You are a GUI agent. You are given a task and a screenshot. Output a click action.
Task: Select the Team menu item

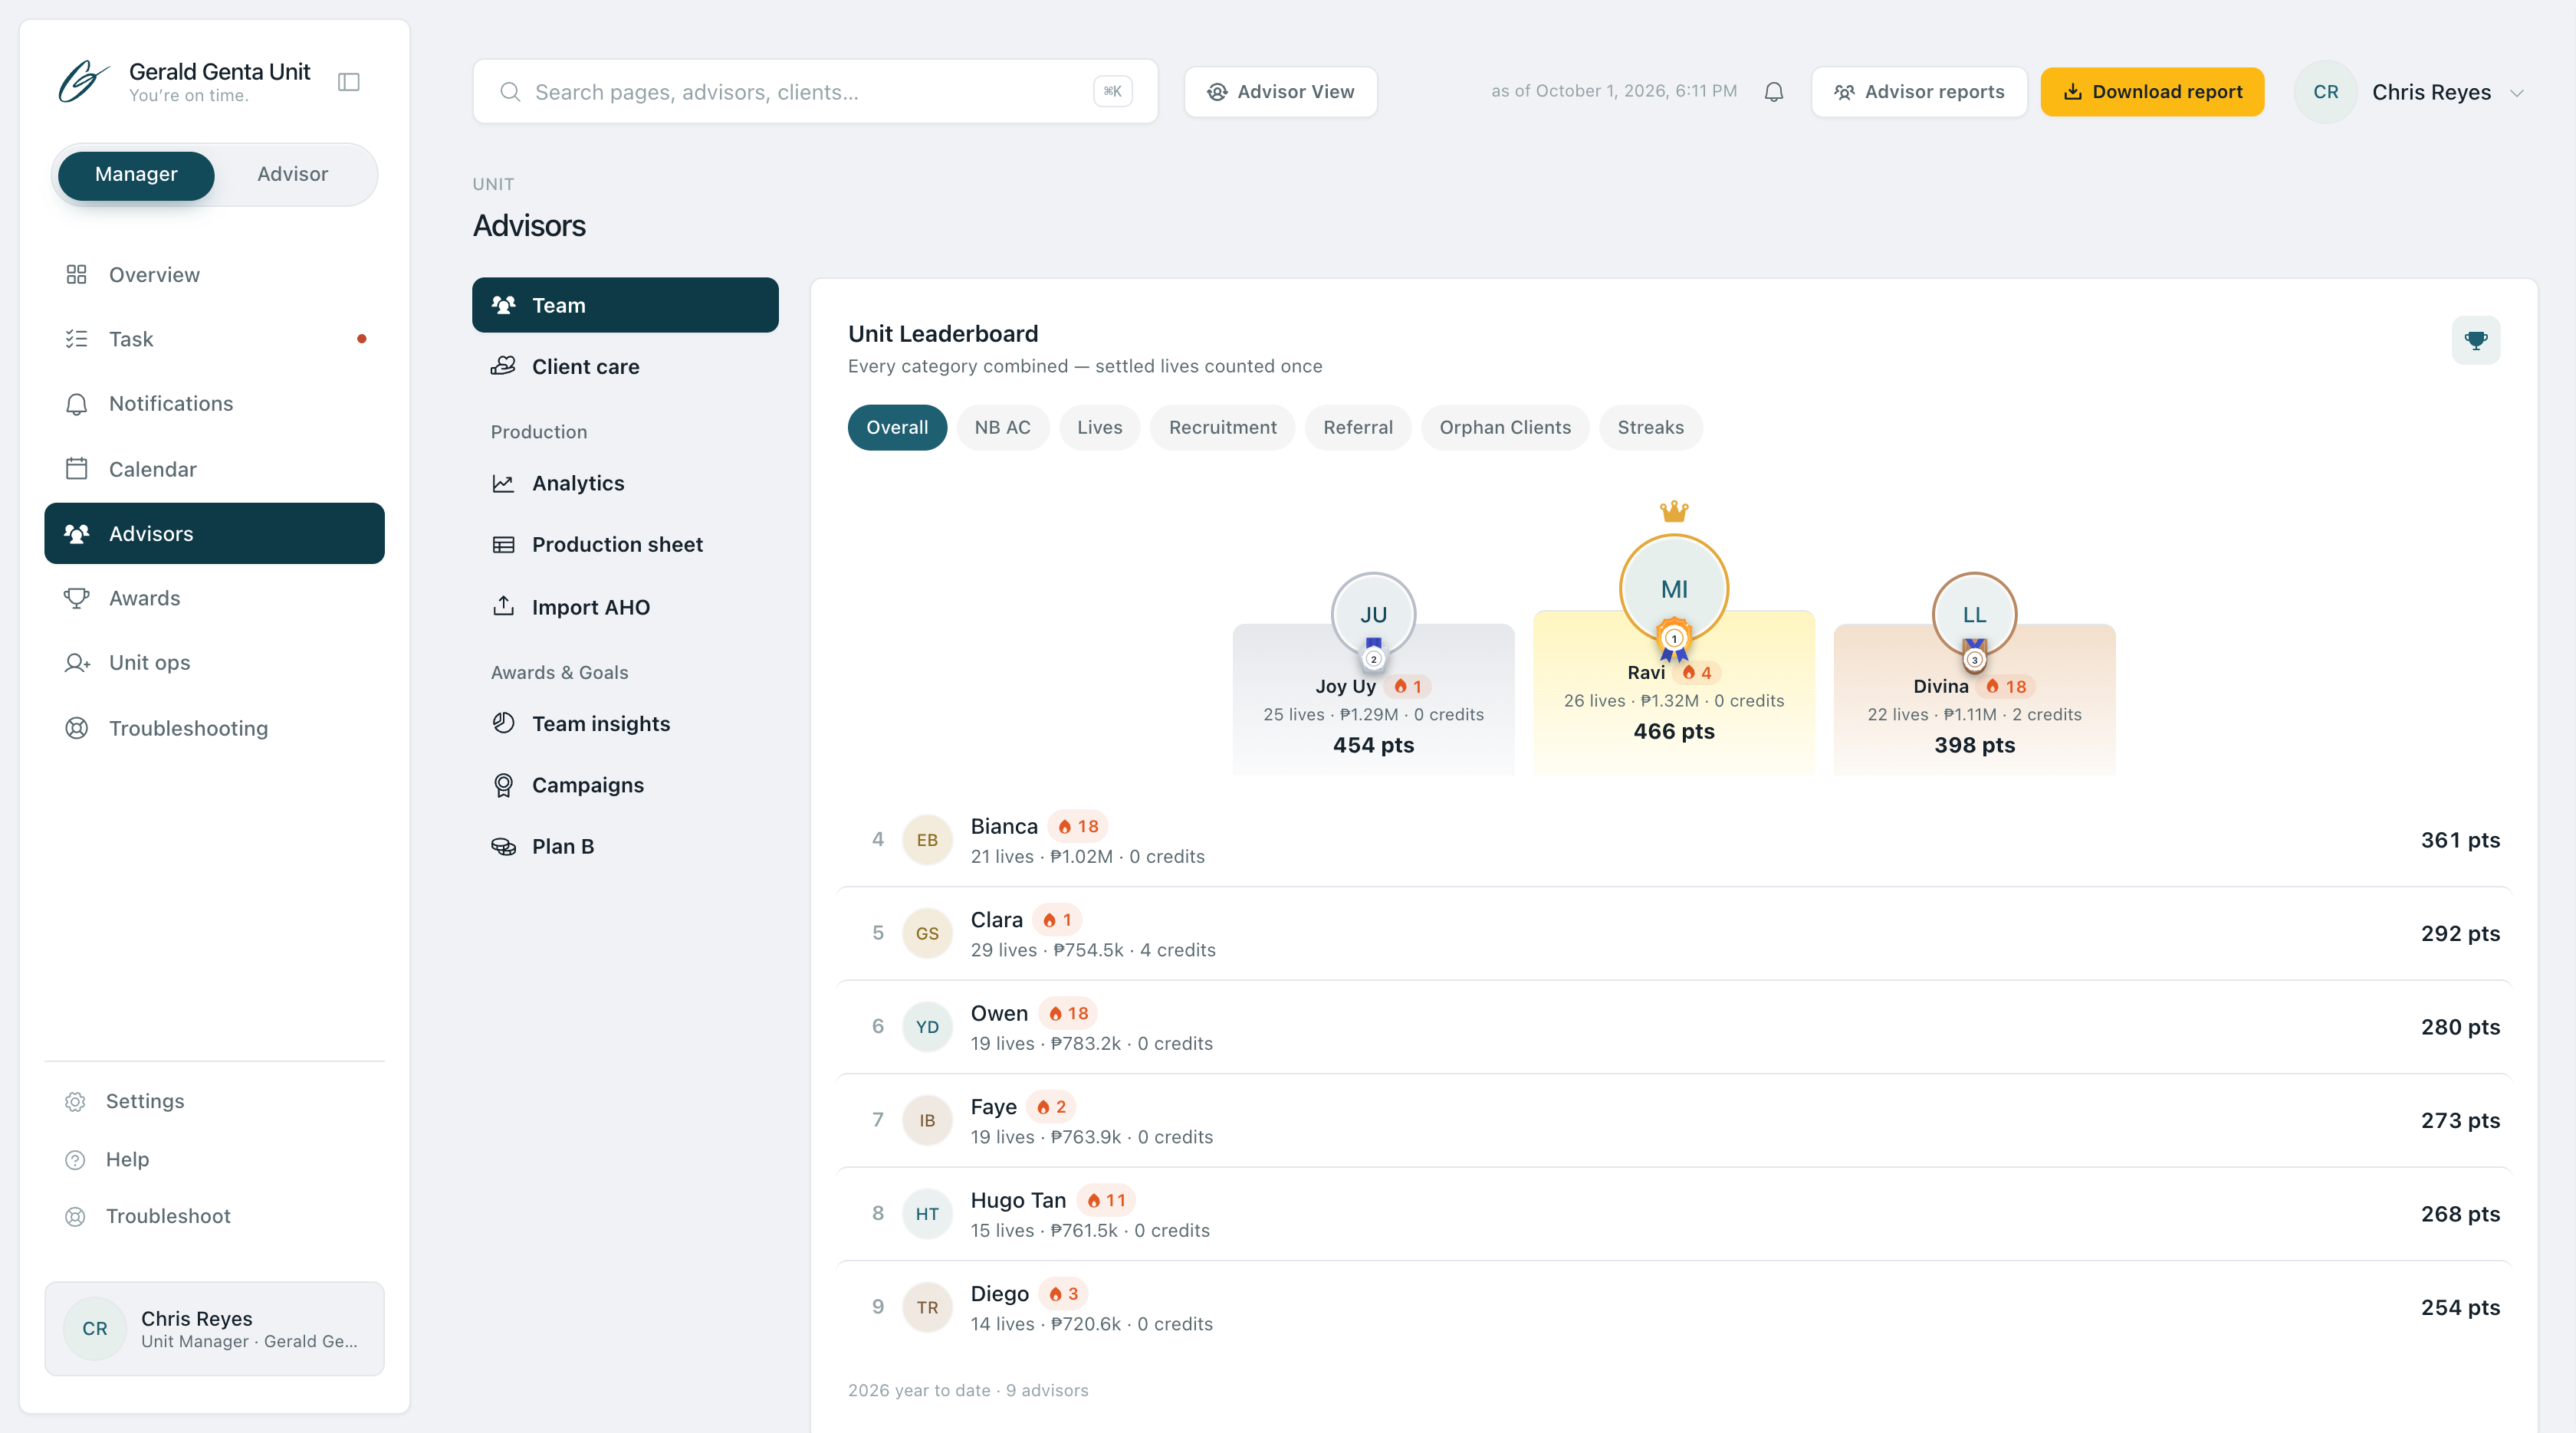(625, 306)
